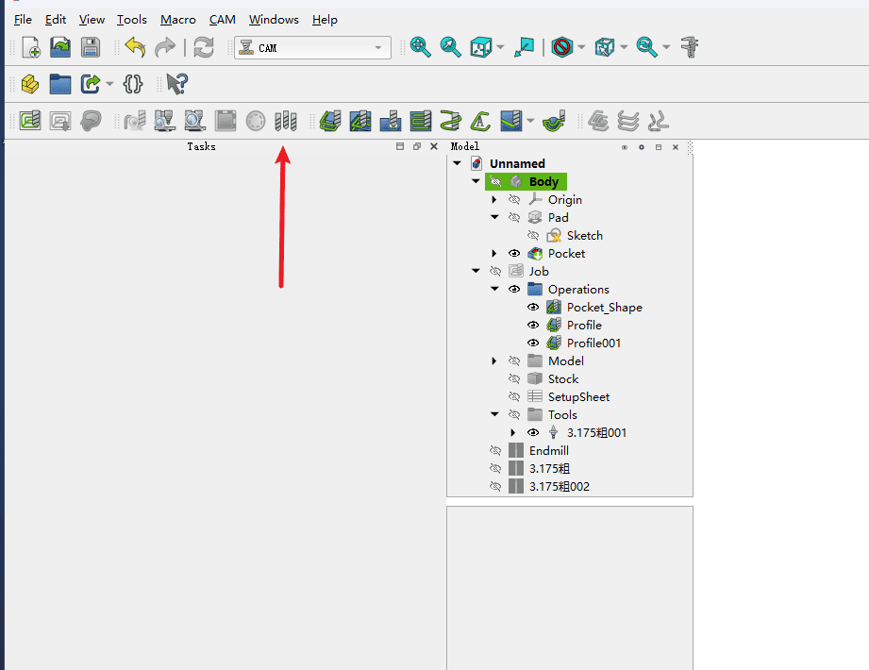Hide the Profile001 operation via eye icon

coord(533,343)
